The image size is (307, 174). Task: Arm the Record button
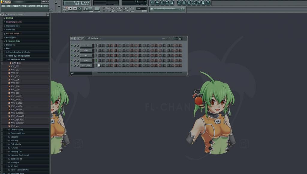click(80, 8)
